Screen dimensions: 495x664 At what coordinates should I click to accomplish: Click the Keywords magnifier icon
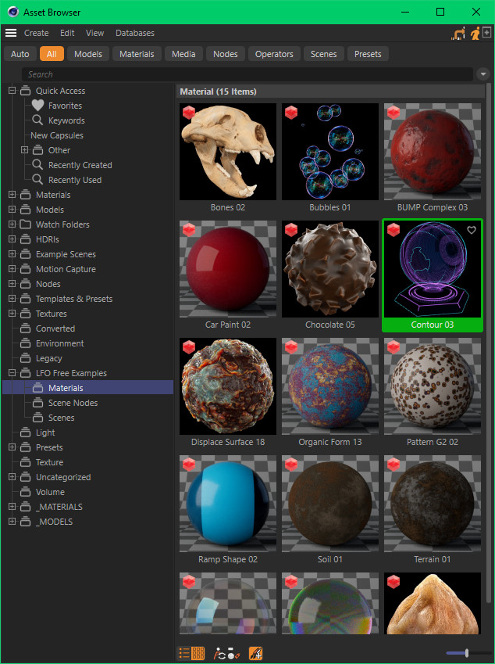(37, 120)
